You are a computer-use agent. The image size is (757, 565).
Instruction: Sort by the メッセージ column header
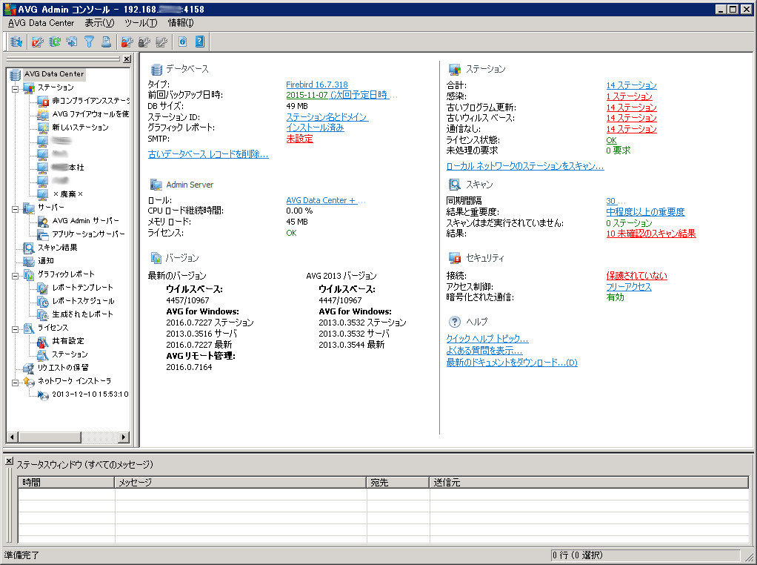[241, 483]
